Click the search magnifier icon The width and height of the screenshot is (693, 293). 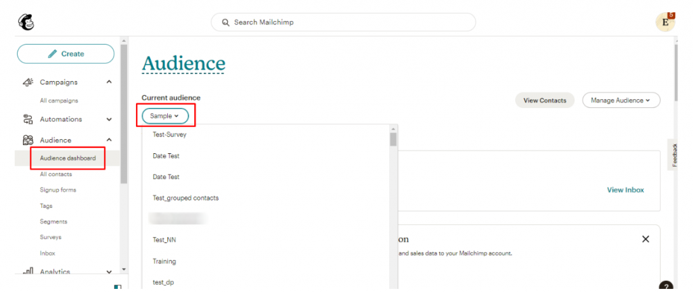225,22
